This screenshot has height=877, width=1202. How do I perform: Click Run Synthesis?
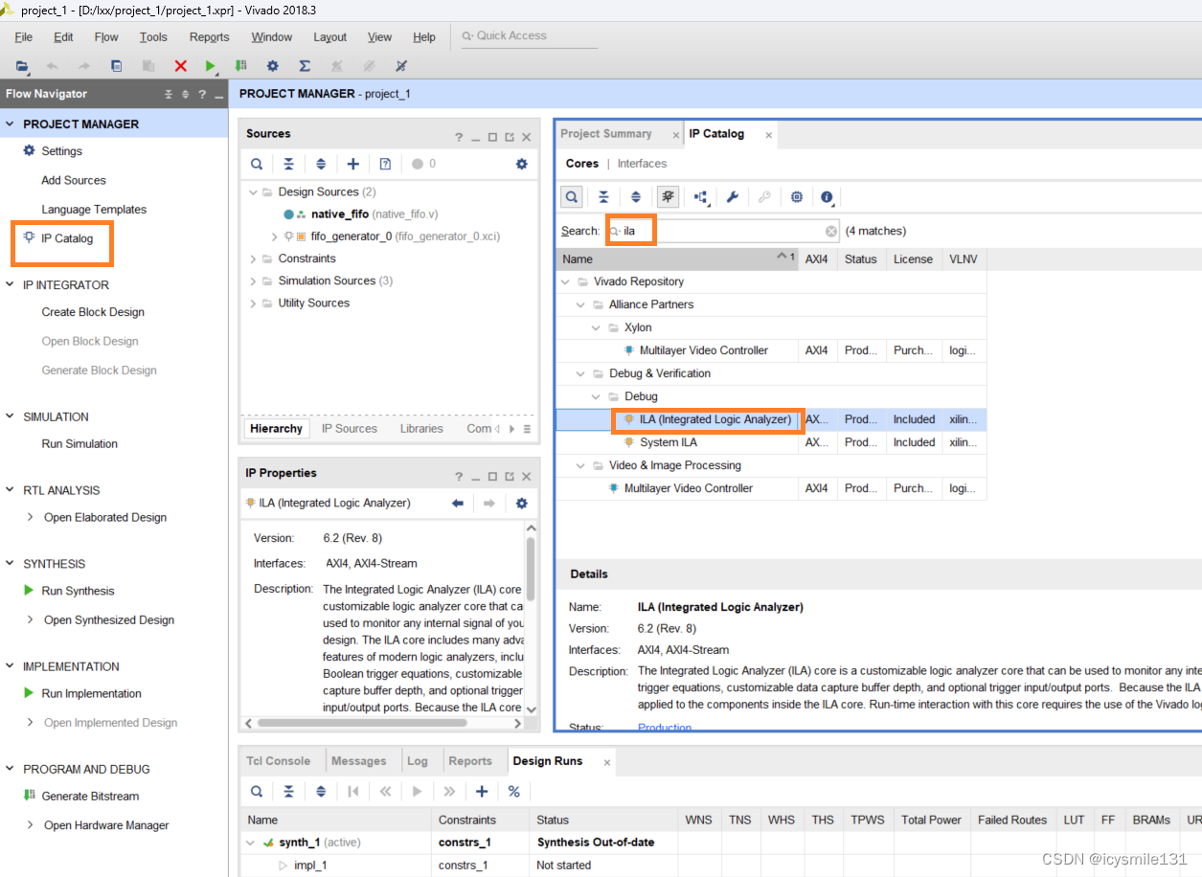click(x=78, y=591)
